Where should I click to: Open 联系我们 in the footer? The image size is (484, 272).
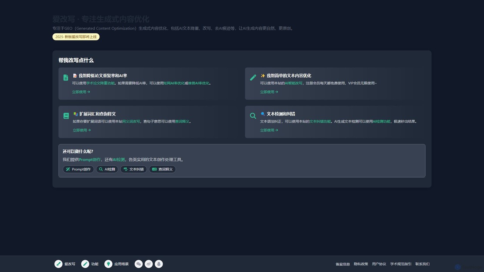(422, 264)
